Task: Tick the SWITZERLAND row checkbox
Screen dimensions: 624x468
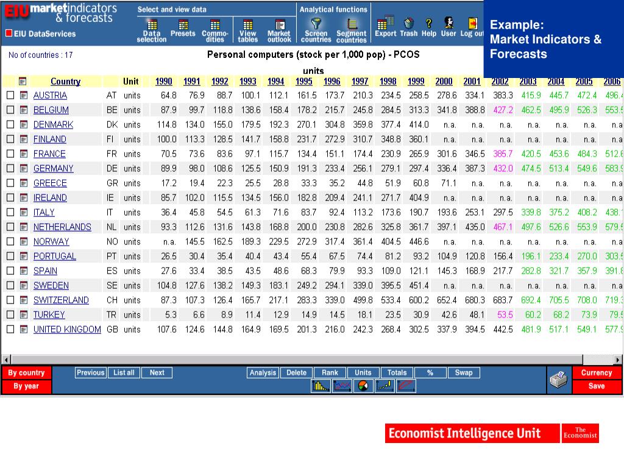Action: [10, 300]
